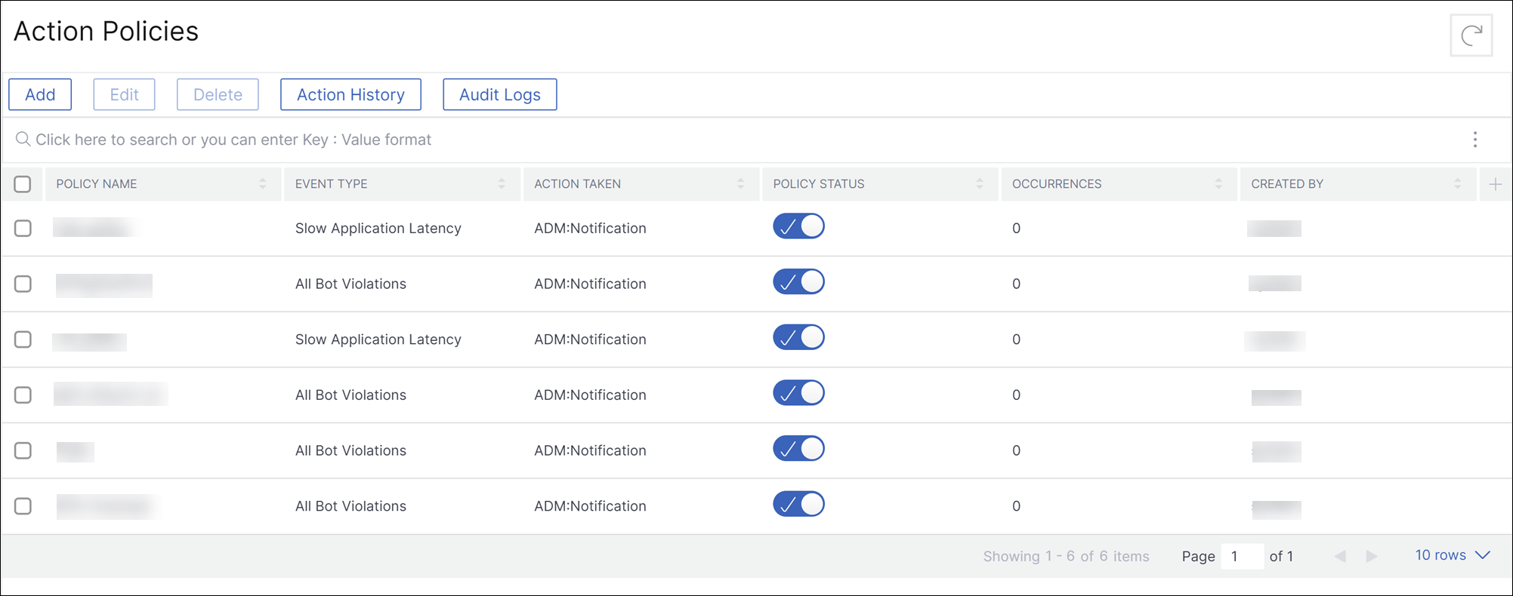Click the refresh icon at top right

click(1471, 35)
